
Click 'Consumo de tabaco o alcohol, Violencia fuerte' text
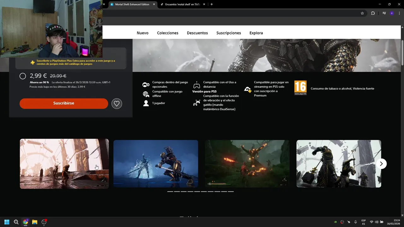tap(342, 89)
